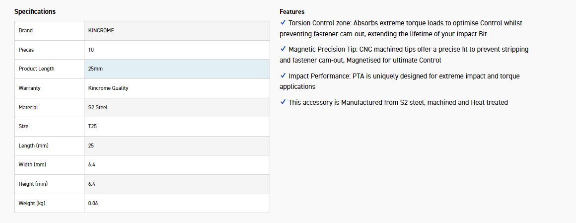This screenshot has width=576, height=223.
Task: Click the checkmark beside Magnetic Precision Tip
Action: [x=283, y=49]
